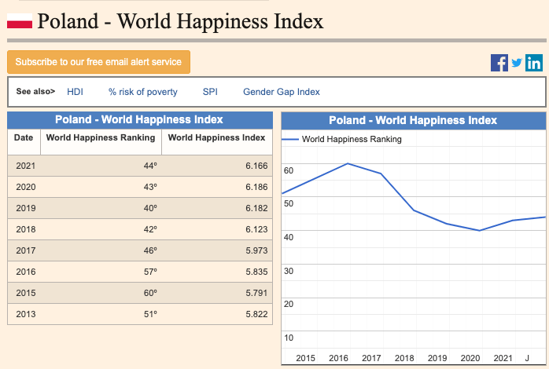Open the HDI link
This screenshot has height=369, width=549.
point(75,92)
